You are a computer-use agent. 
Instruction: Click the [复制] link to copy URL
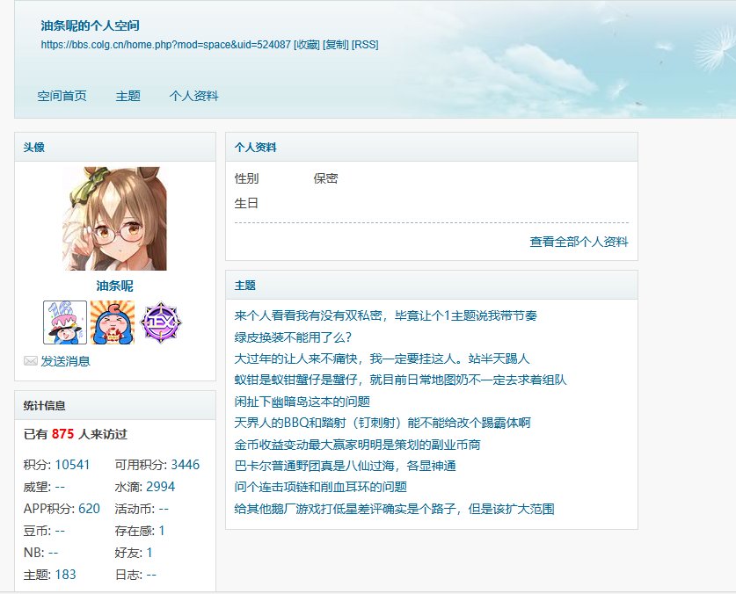(336, 45)
